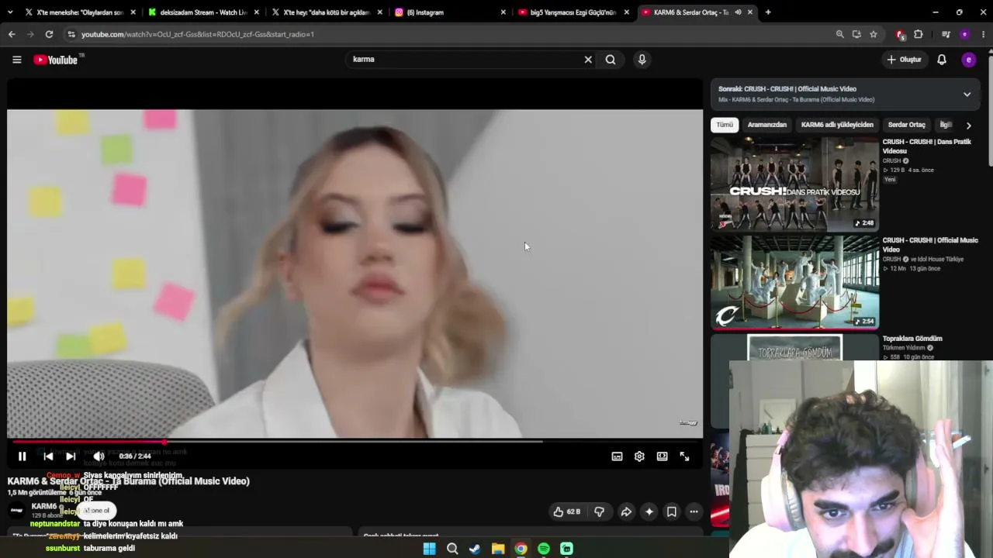This screenshot has height=558, width=993.
Task: Select the Serdar Ortaç filter chip
Action: (906, 125)
